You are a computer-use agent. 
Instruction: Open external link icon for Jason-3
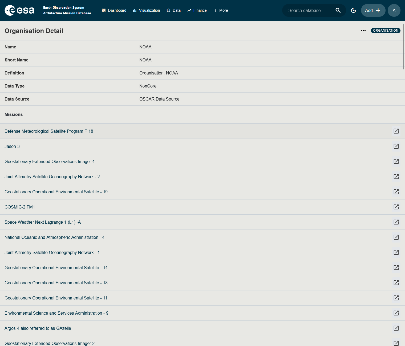point(396,146)
